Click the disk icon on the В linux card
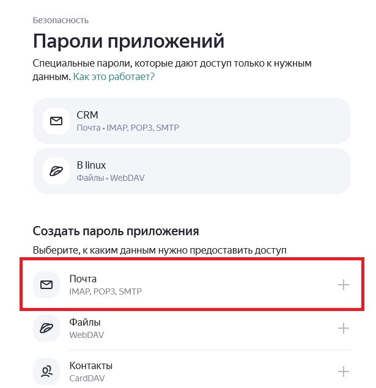Image resolution: width=376 pixels, height=388 pixels. click(x=56, y=171)
